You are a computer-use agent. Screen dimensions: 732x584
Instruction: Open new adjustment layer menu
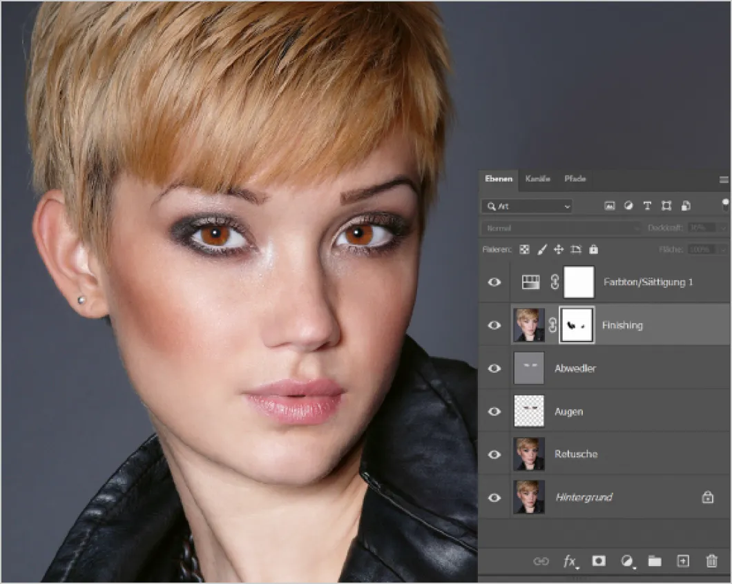627,561
